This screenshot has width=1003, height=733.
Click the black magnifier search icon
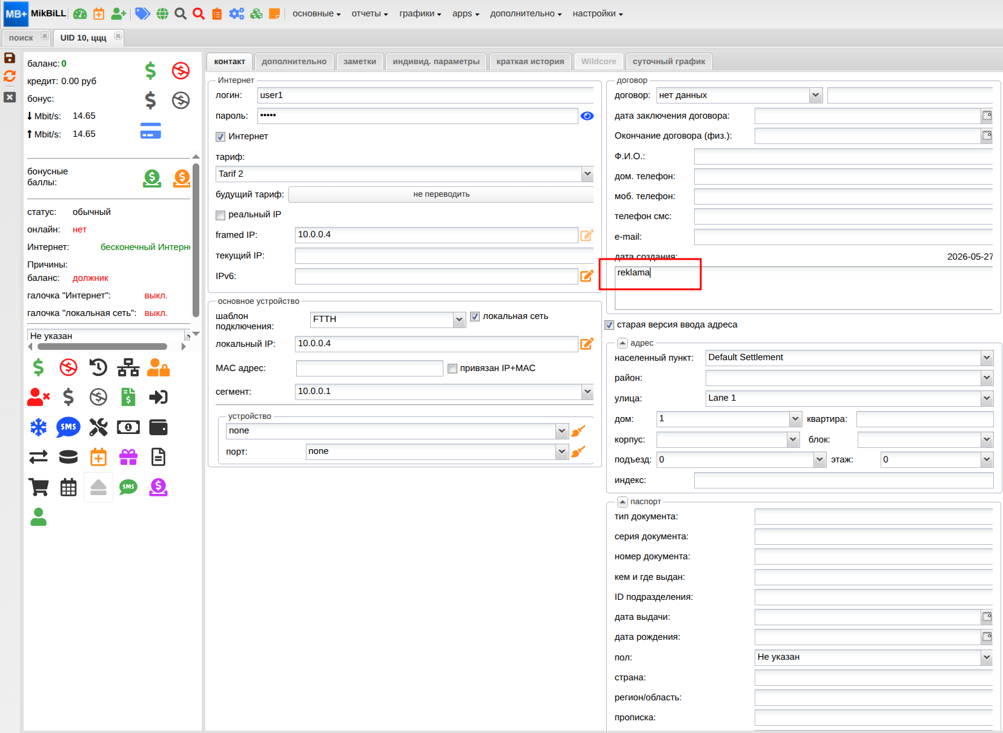[x=180, y=13]
